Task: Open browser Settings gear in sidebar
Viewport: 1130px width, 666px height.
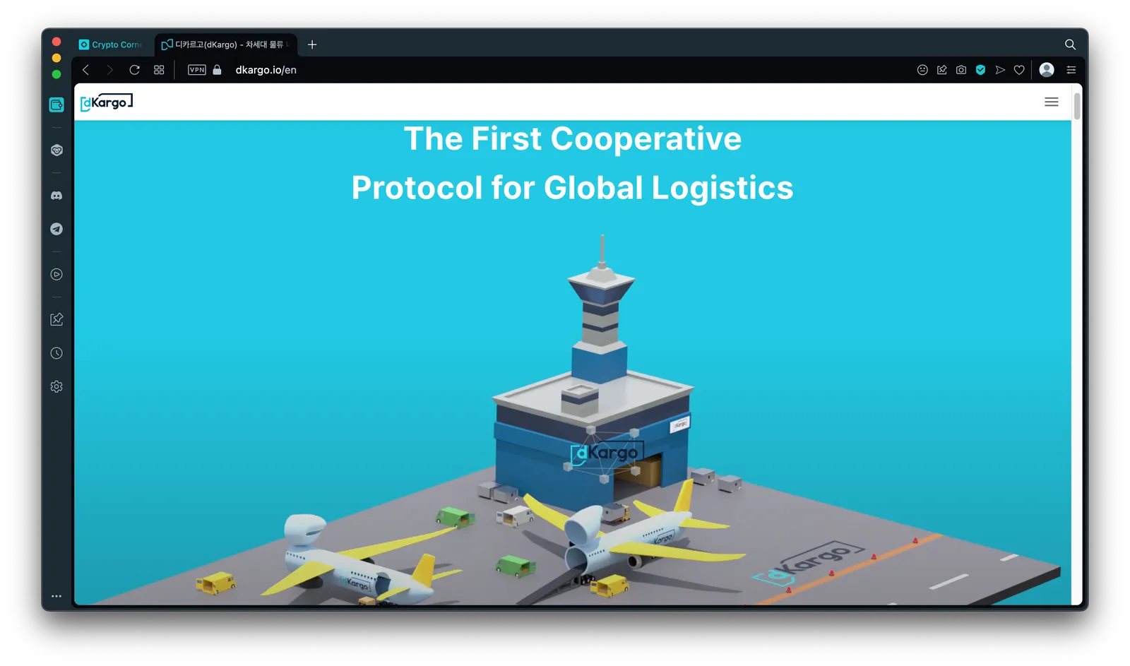Action: click(x=56, y=386)
